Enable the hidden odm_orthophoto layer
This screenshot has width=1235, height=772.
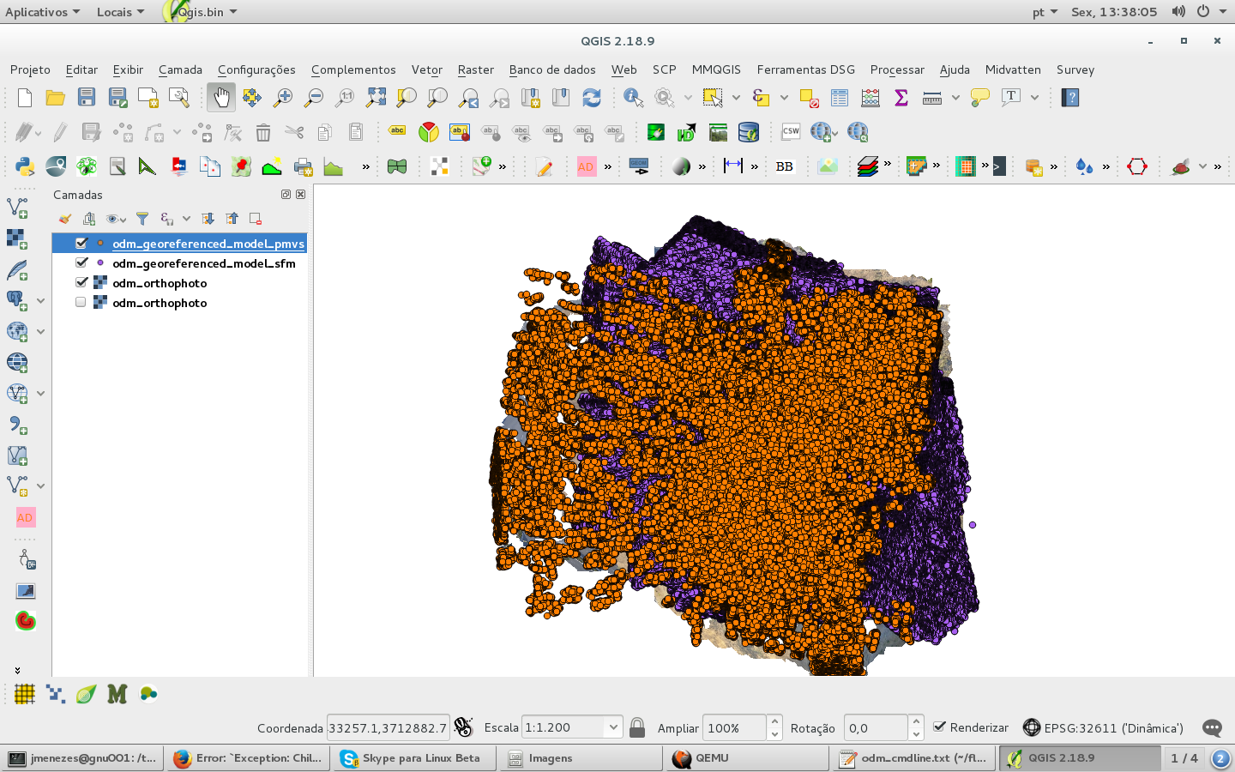(81, 302)
